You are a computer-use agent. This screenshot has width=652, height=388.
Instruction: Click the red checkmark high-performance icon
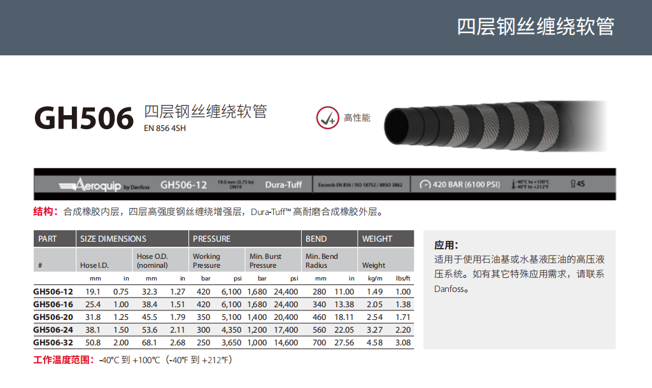(328, 118)
